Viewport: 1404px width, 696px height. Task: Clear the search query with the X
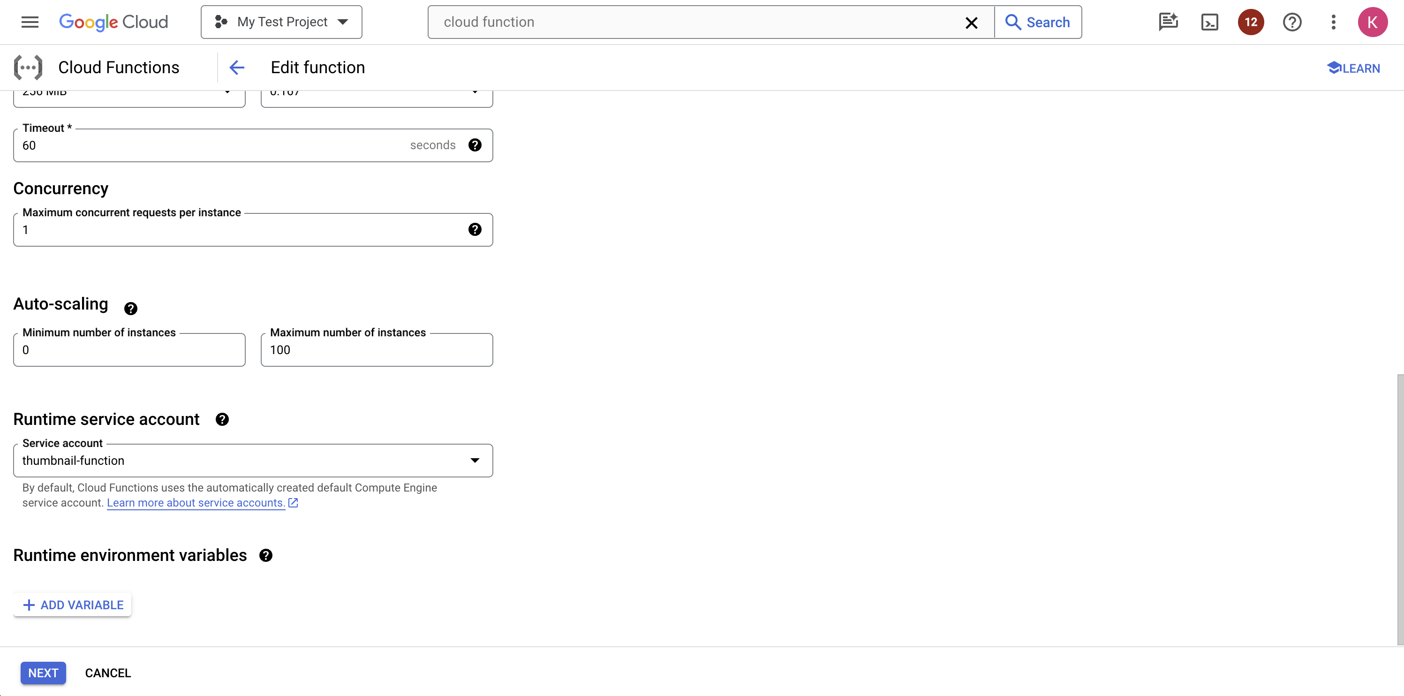(972, 23)
